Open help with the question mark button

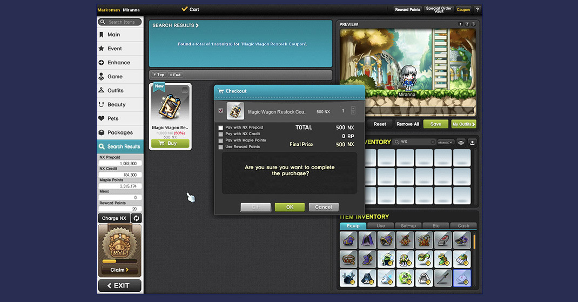pos(478,10)
